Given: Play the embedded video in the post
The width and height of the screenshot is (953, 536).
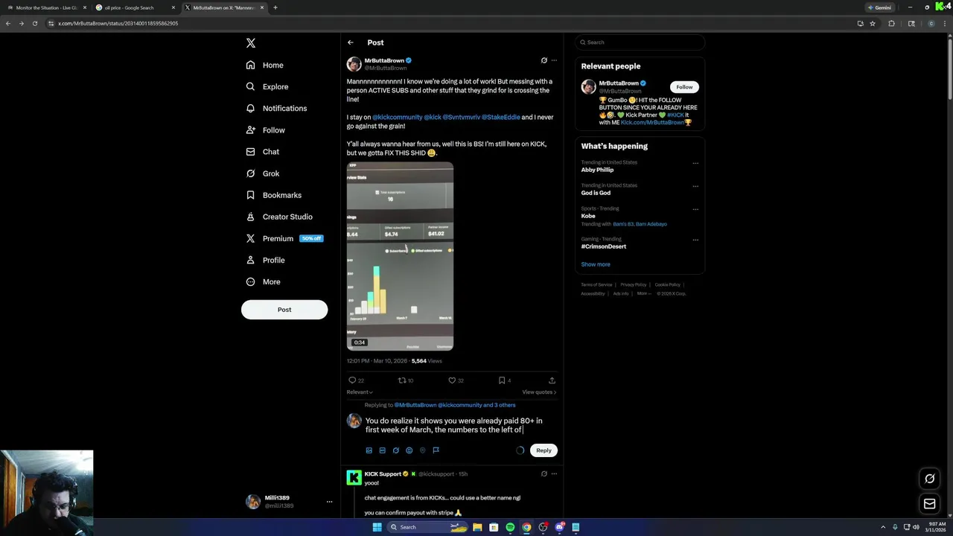Looking at the screenshot, I should (400, 256).
